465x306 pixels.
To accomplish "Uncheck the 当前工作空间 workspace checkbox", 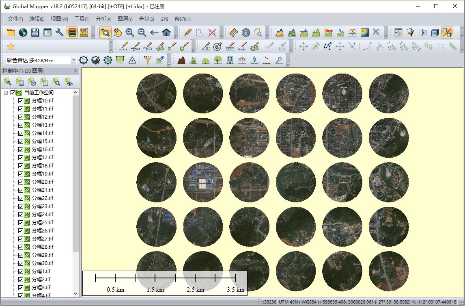I will (14, 92).
